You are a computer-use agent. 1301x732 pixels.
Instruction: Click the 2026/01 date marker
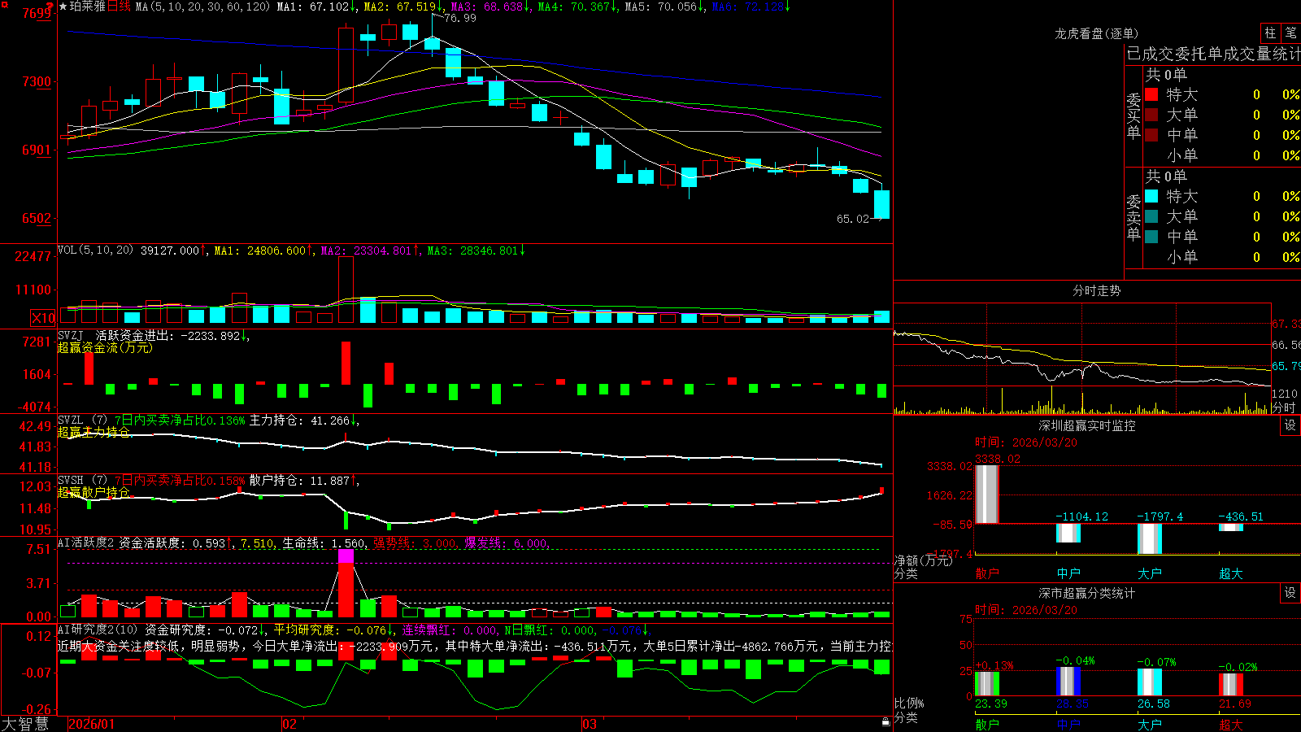(x=92, y=724)
